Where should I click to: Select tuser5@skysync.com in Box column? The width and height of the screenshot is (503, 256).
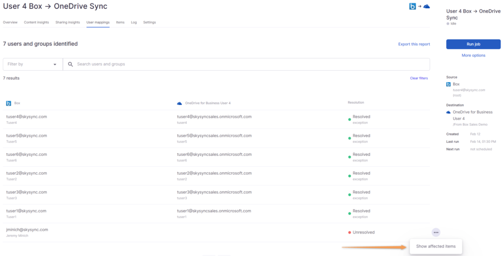pos(26,135)
